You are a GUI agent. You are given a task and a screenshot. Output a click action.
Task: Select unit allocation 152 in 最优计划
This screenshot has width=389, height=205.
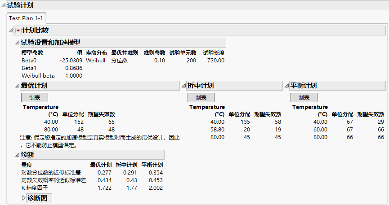79,122
